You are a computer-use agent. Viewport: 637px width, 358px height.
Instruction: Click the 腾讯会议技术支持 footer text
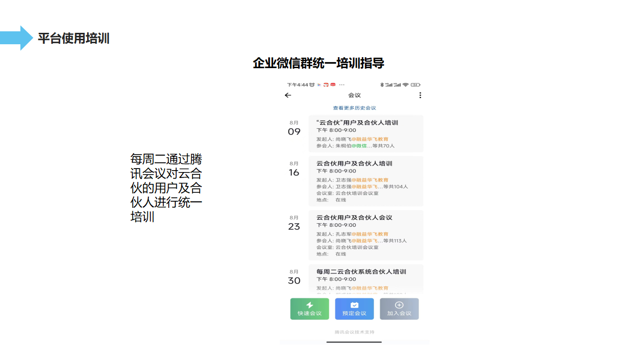click(x=354, y=332)
